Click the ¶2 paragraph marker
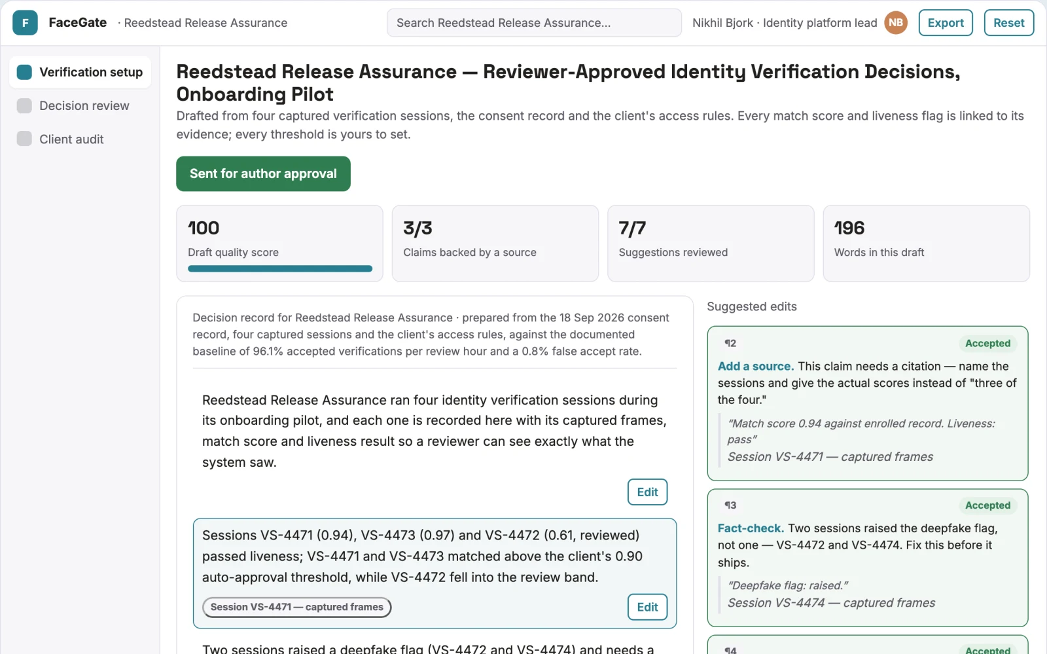Screen dimensions: 1047x654 click(730, 343)
